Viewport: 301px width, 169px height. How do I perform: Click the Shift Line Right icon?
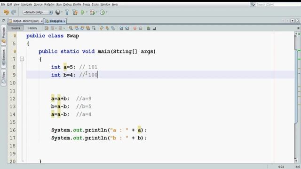(127, 28)
